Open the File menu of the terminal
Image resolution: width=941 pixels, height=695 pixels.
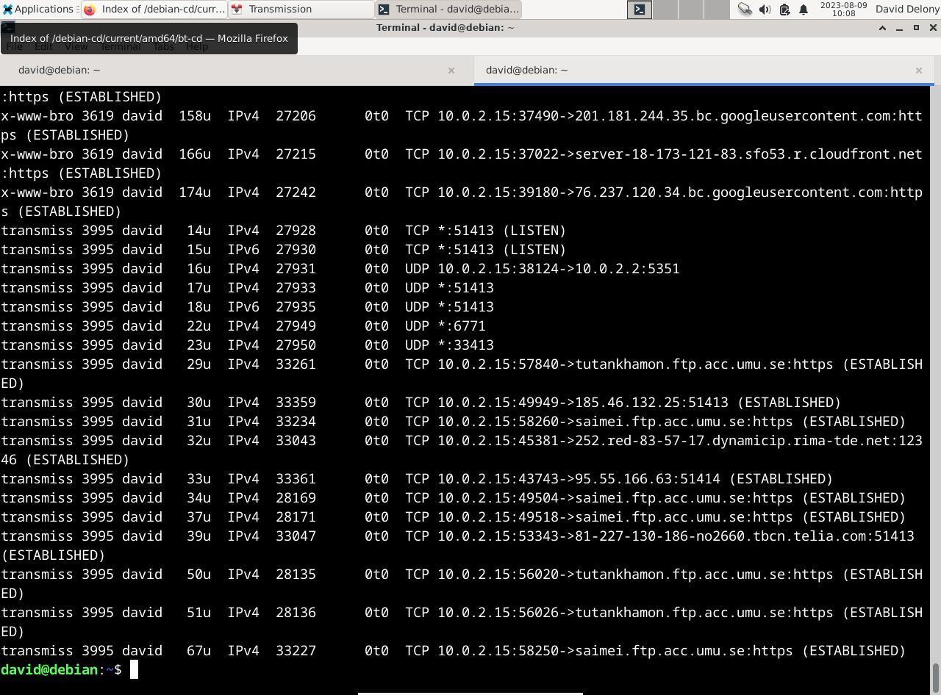14,46
